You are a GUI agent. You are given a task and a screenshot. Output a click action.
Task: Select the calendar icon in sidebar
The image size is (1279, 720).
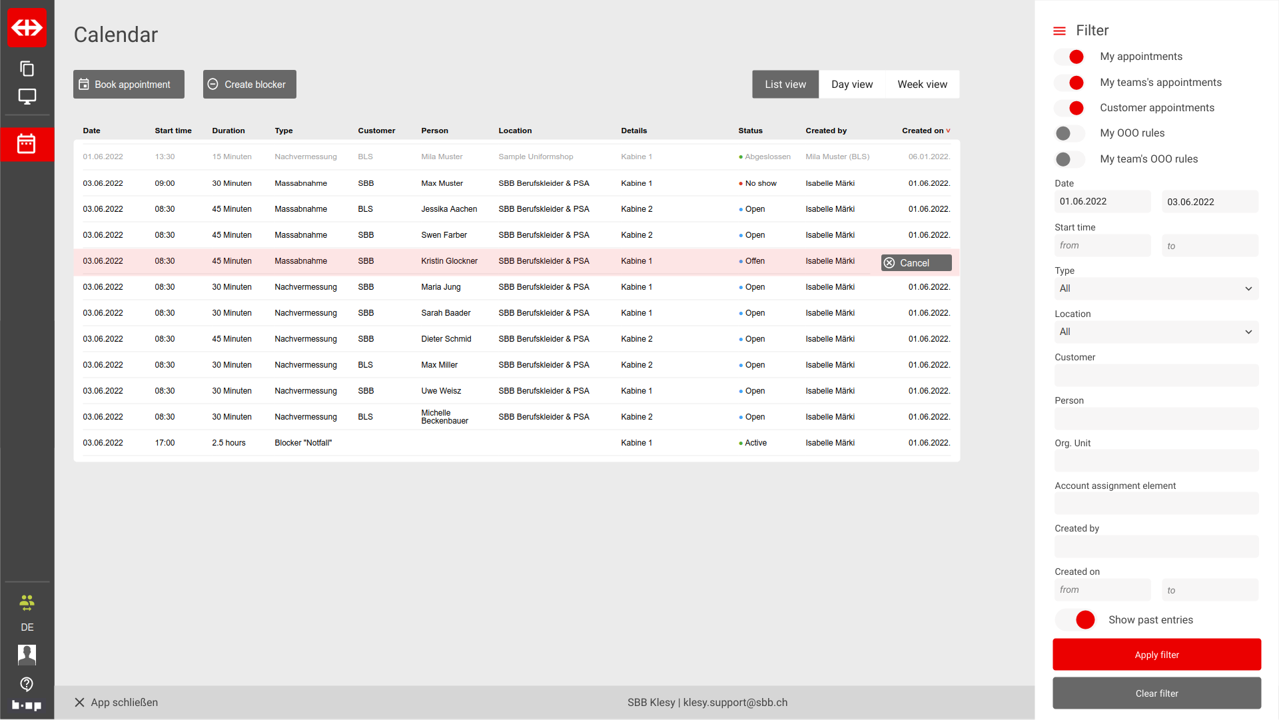coord(27,144)
